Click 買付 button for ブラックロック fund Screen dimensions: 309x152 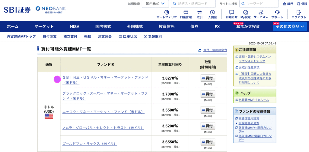click(x=208, y=94)
